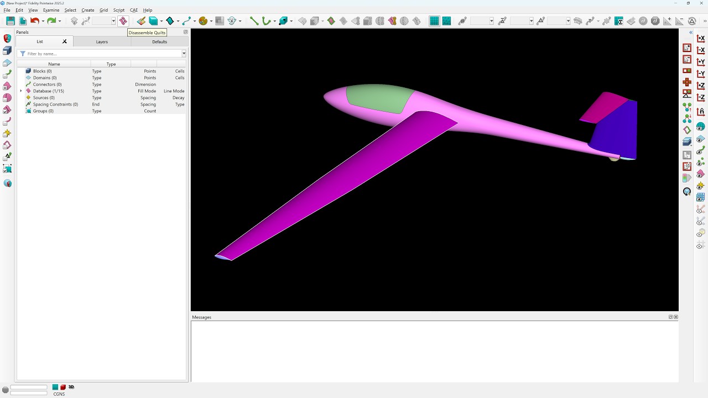Open the filter by name dropdown arrow
708x398 pixels.
tap(184, 54)
